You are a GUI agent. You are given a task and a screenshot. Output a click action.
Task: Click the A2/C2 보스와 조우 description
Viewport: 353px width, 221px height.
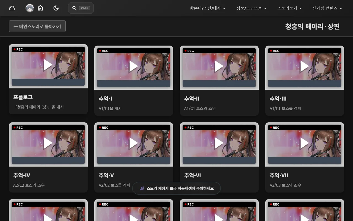coord(29,185)
